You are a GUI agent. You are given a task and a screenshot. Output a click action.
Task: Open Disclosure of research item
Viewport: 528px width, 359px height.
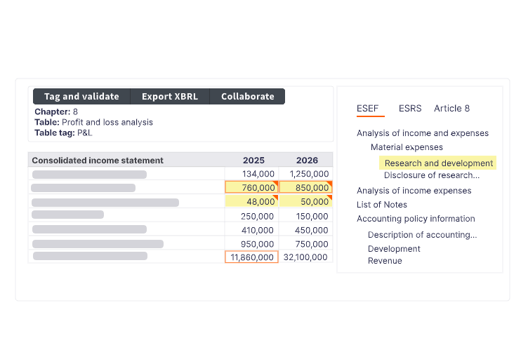coord(431,175)
